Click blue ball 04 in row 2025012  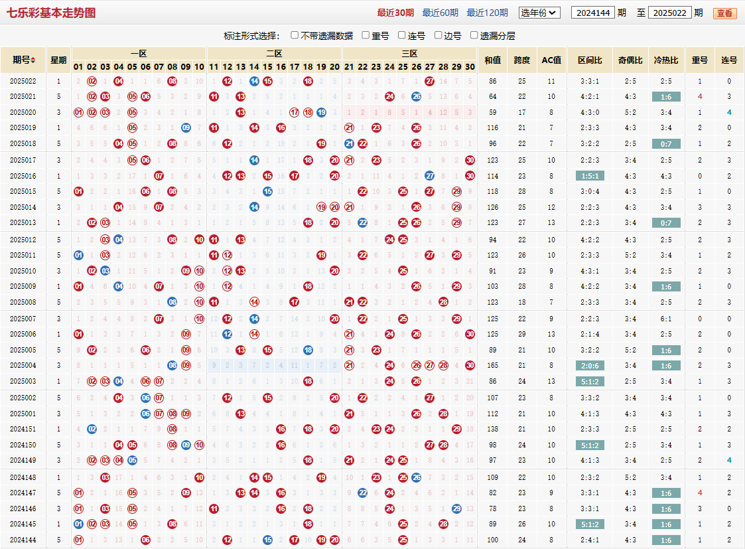point(119,240)
